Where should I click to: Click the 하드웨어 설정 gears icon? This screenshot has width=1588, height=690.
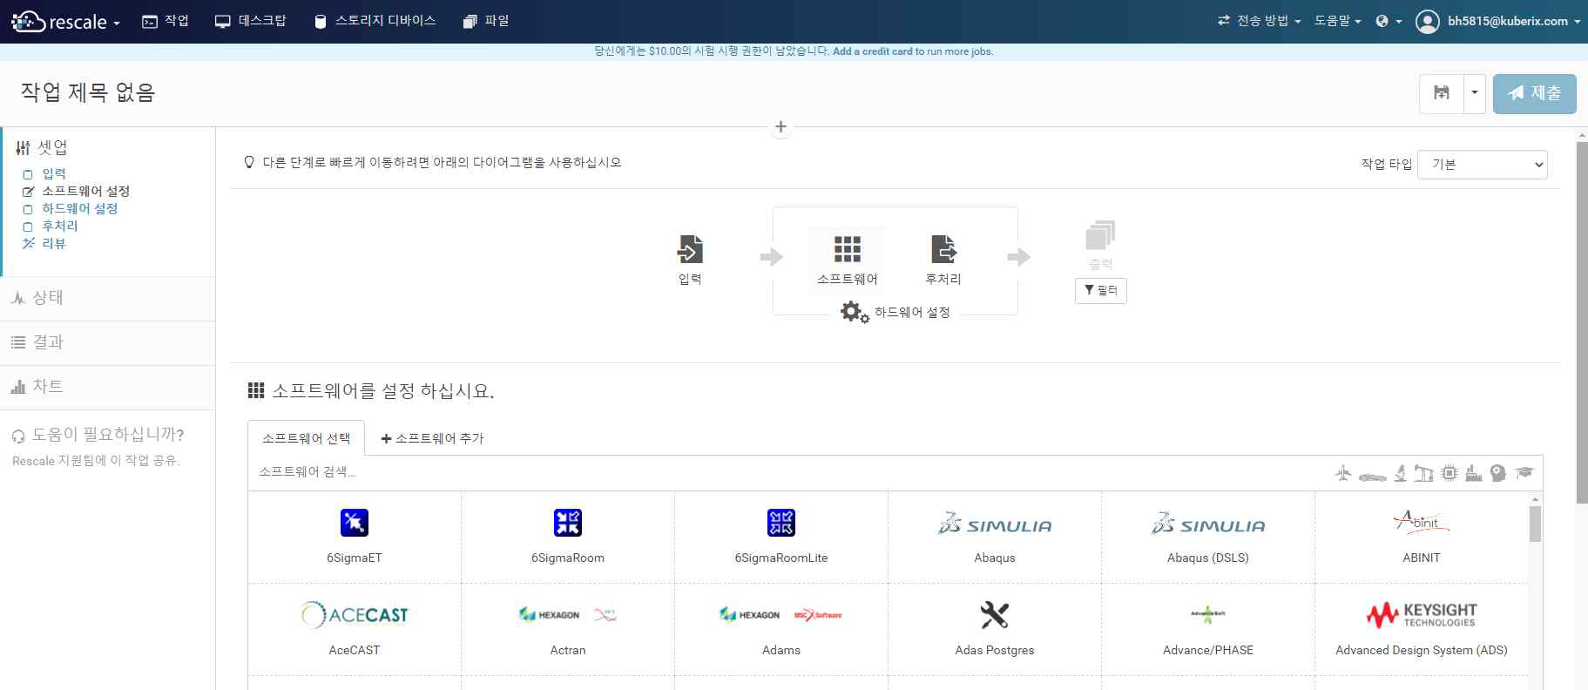tap(854, 312)
